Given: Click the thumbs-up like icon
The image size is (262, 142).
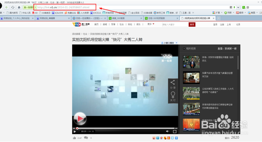Looking at the screenshot, I should (74, 138).
